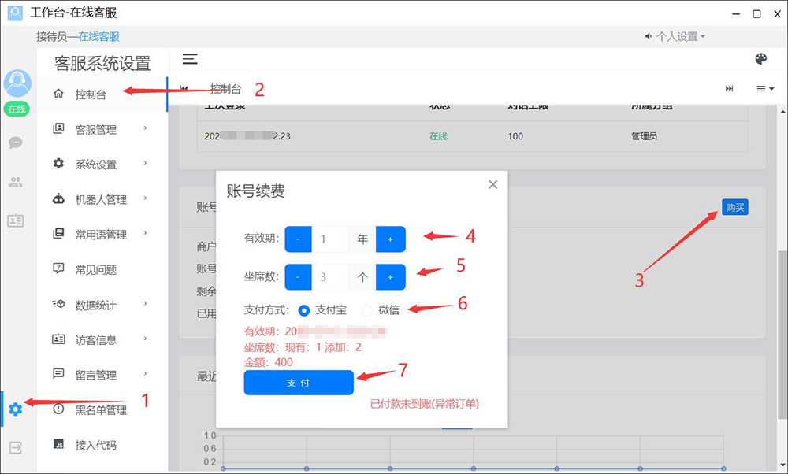Viewport: 788px width, 474px height.
Task: Click the skip-to-last tab icon
Action: tap(730, 89)
